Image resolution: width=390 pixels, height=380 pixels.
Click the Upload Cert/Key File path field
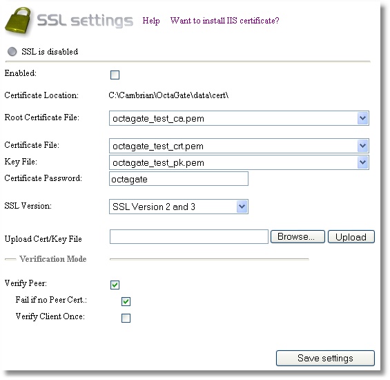point(188,236)
